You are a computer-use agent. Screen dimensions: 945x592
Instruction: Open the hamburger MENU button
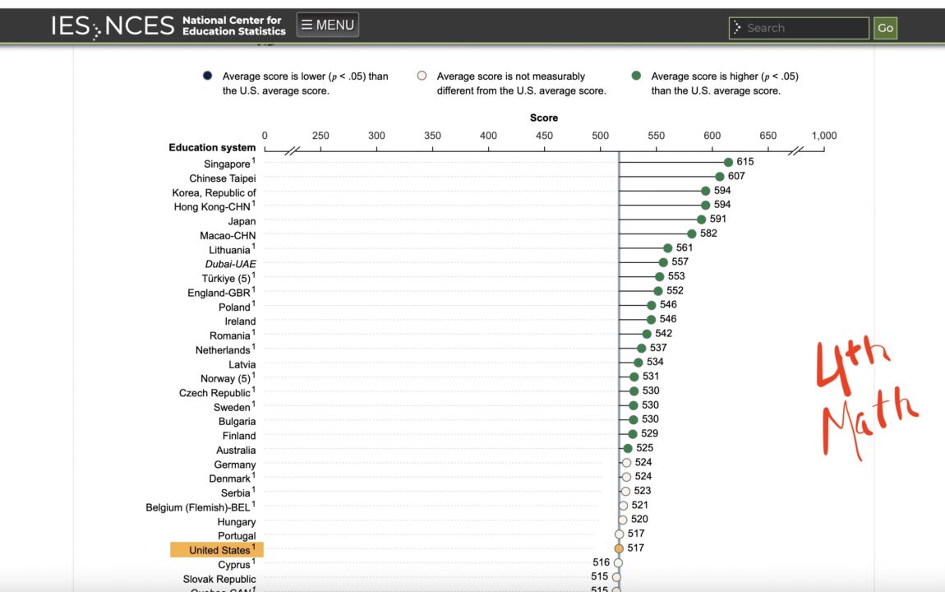(x=327, y=25)
